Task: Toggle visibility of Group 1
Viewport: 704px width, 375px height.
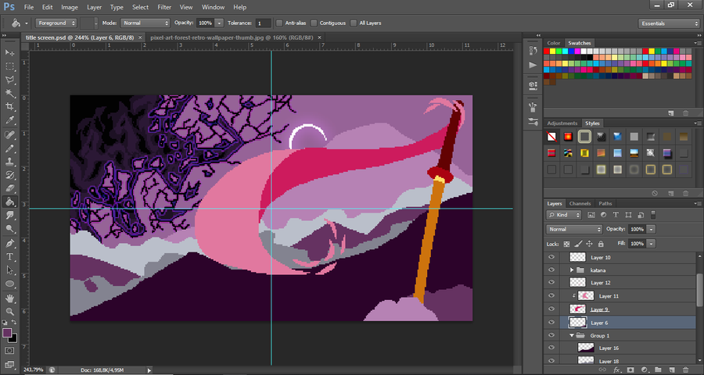Action: pos(551,335)
